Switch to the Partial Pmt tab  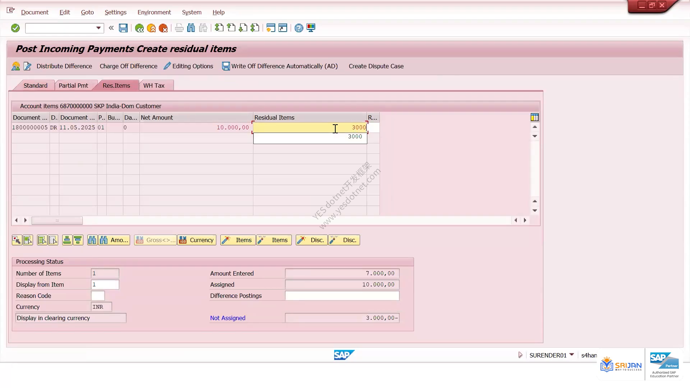(x=73, y=86)
